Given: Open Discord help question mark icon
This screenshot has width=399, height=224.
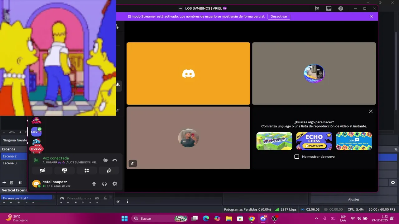Looking at the screenshot, I should pos(341,8).
